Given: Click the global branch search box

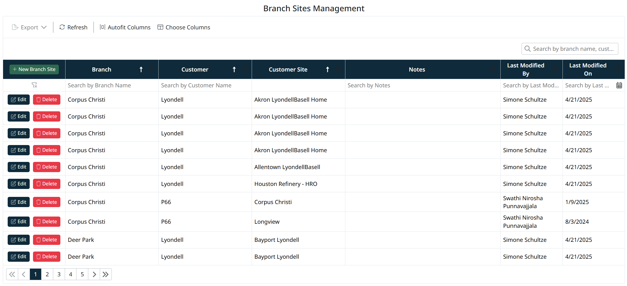Looking at the screenshot, I should pos(573,49).
